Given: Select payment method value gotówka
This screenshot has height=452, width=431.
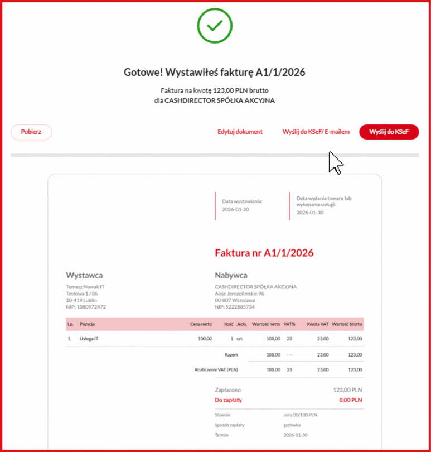Looking at the screenshot, I should coord(292,425).
